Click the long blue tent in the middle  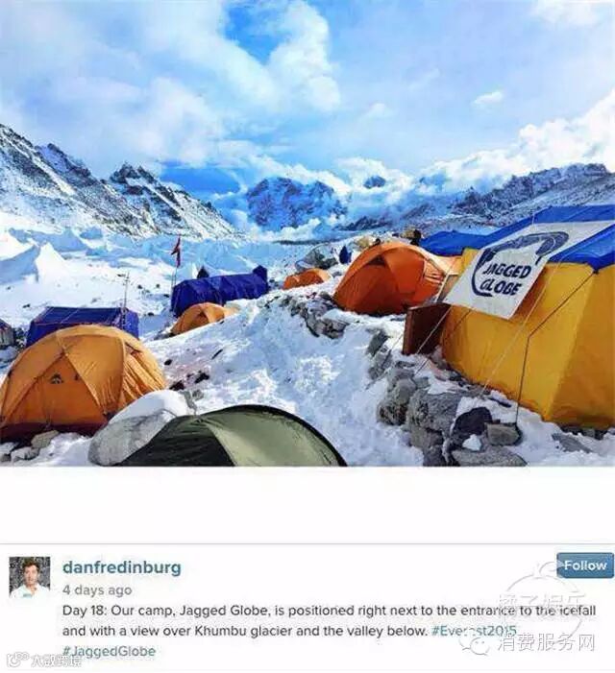(x=219, y=290)
